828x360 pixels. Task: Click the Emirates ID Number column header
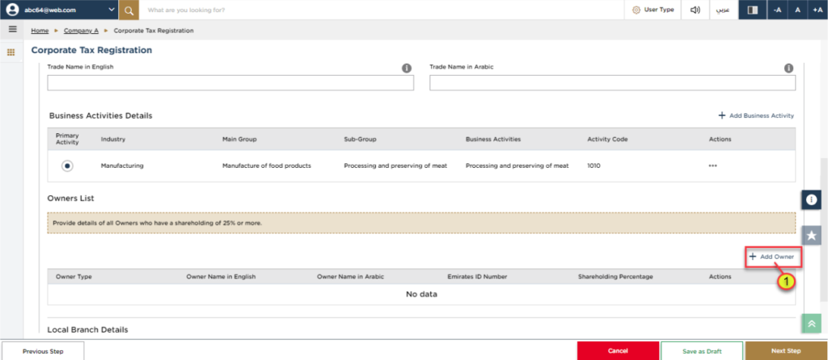(x=477, y=276)
